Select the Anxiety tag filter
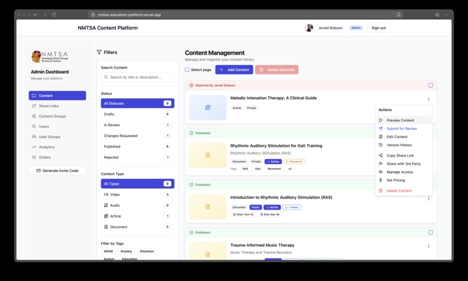The height and width of the screenshot is (281, 468). click(126, 251)
